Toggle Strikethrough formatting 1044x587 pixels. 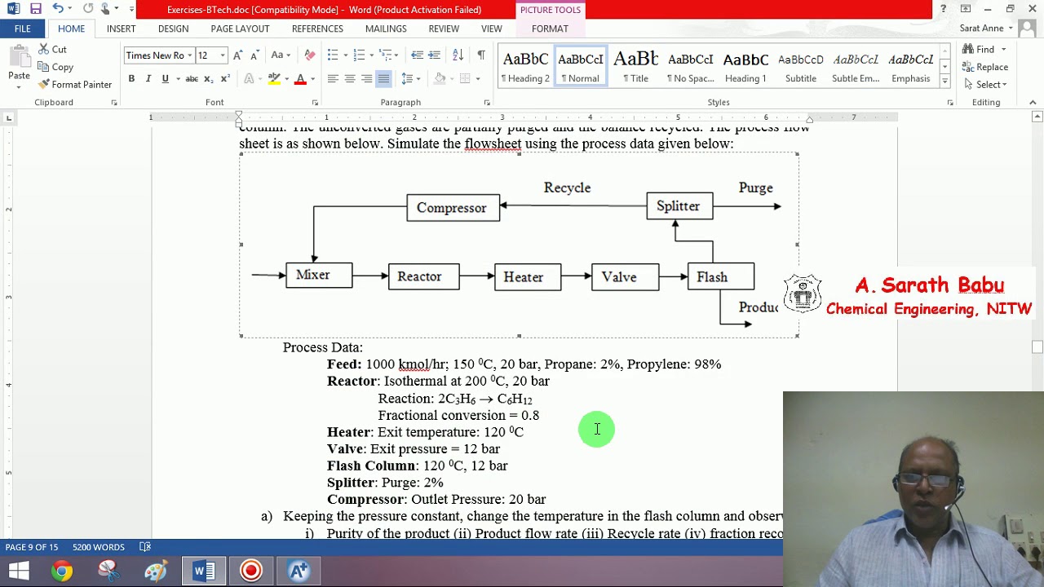point(192,78)
